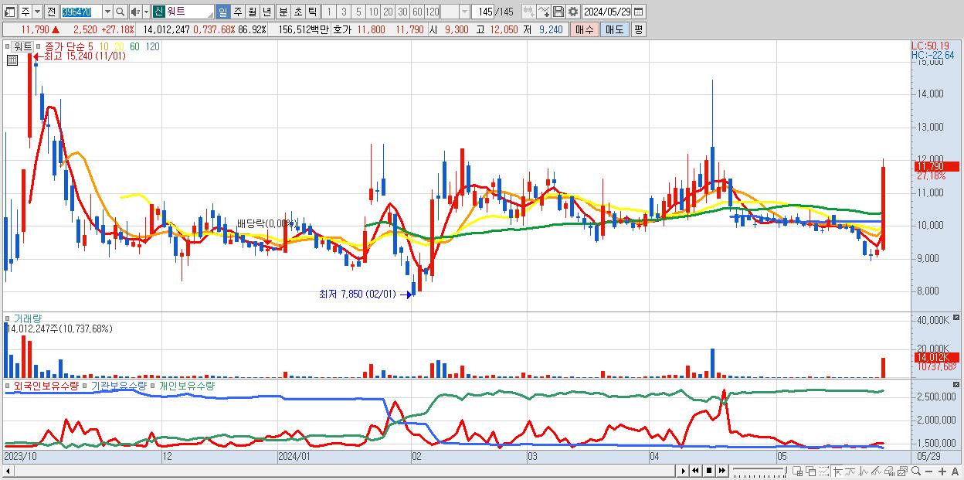Click the trend line drawing icon
The height and width of the screenshot is (480, 964).
850,471
